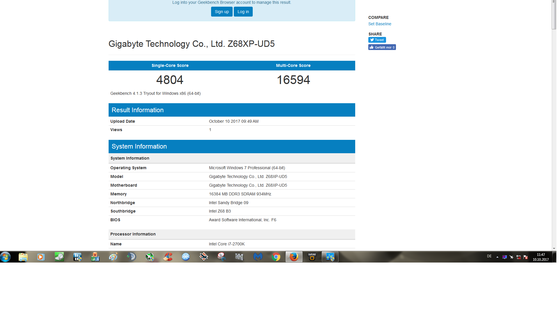Click the 'Result Information' section header

tap(232, 110)
